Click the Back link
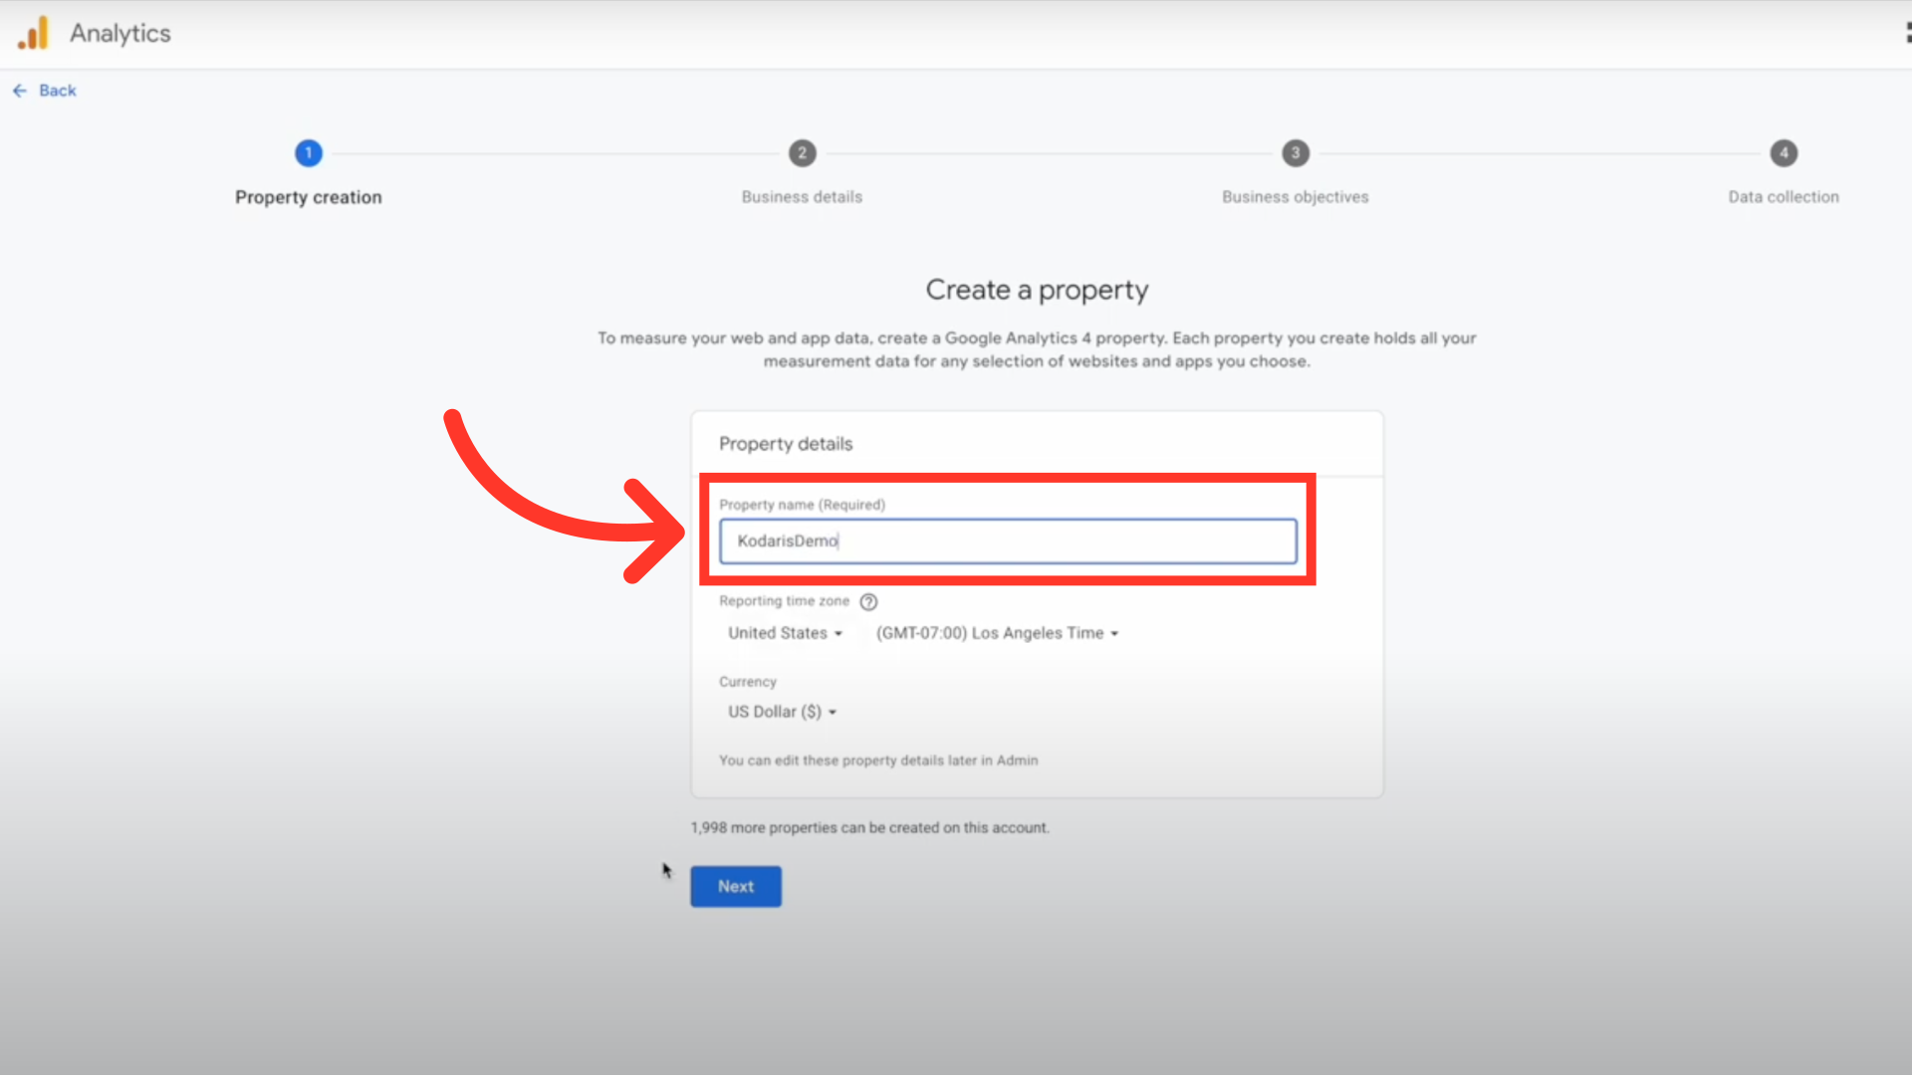The height and width of the screenshot is (1075, 1912). point(58,91)
